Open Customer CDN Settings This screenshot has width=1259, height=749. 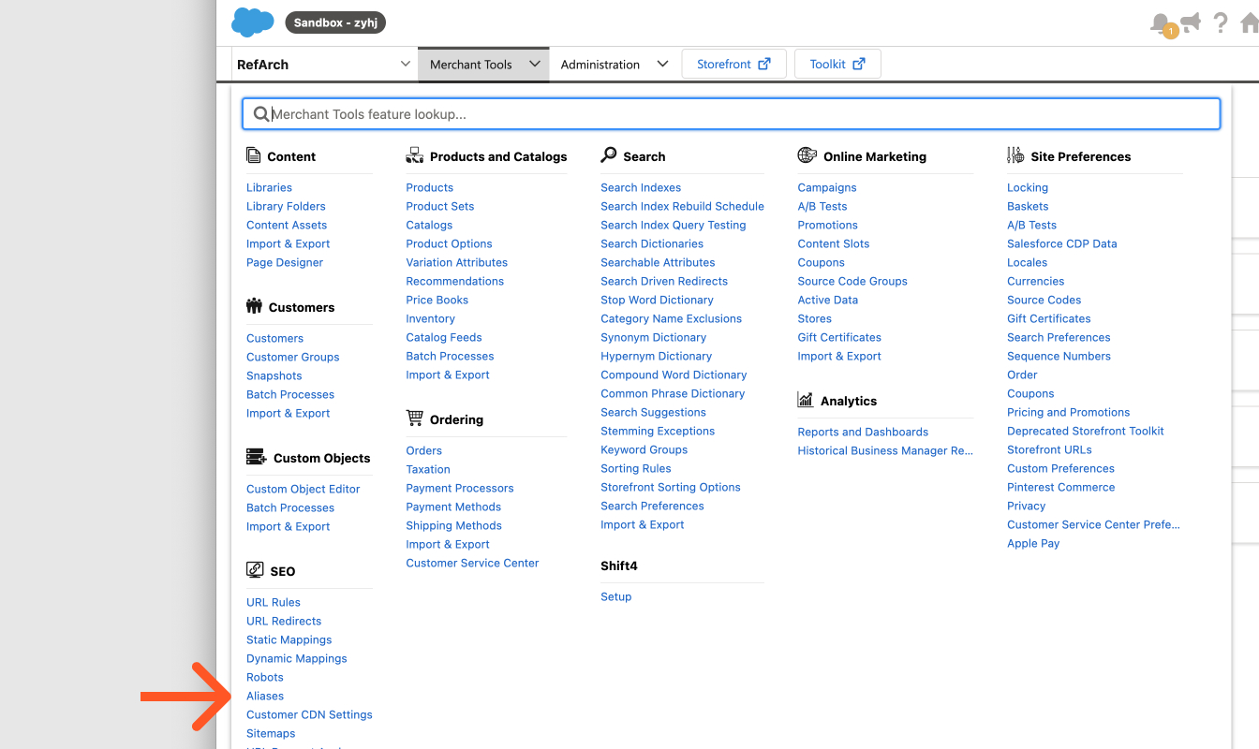[309, 714]
